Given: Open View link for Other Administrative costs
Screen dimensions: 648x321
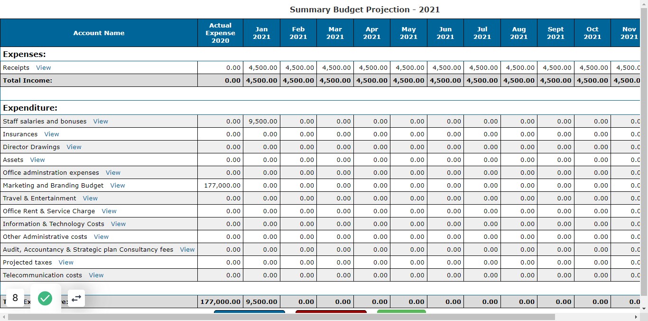Looking at the screenshot, I should [102, 237].
